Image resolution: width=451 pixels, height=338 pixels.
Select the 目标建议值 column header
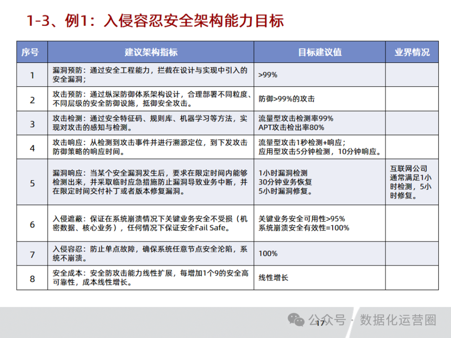coord(319,52)
